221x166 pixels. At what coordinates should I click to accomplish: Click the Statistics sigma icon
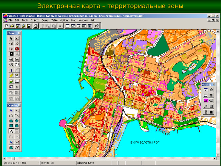[x=17, y=87]
